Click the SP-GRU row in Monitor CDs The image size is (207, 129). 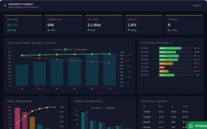click(x=170, y=112)
